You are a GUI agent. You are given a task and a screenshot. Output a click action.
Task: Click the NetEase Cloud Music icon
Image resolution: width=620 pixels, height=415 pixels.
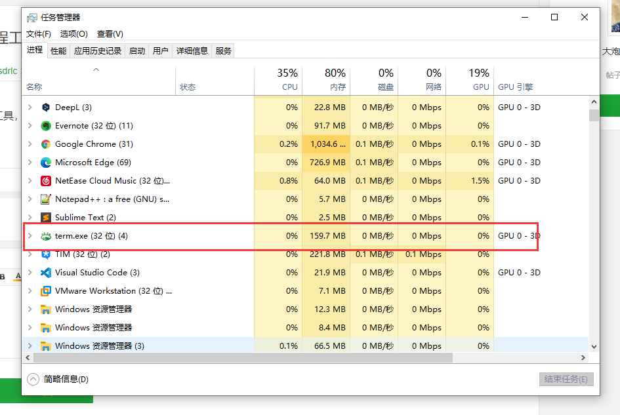pyautogui.click(x=46, y=181)
